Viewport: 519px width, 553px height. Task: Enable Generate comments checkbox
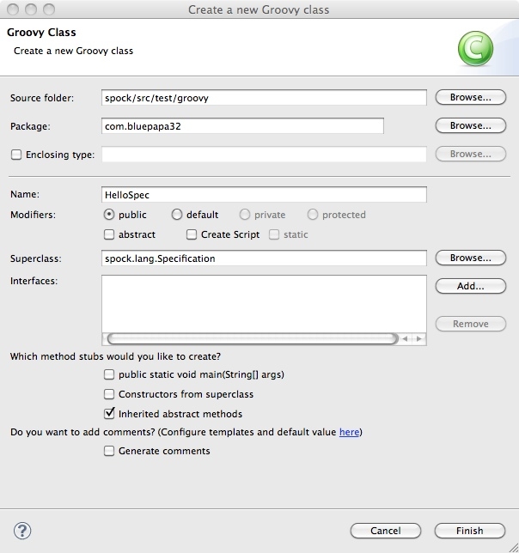(x=109, y=451)
